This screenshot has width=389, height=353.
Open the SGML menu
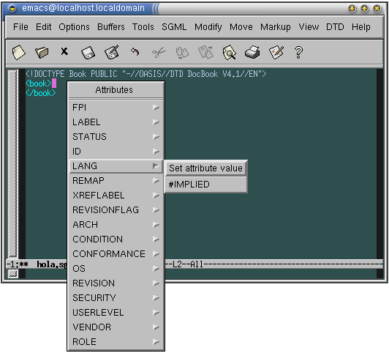coord(174,27)
